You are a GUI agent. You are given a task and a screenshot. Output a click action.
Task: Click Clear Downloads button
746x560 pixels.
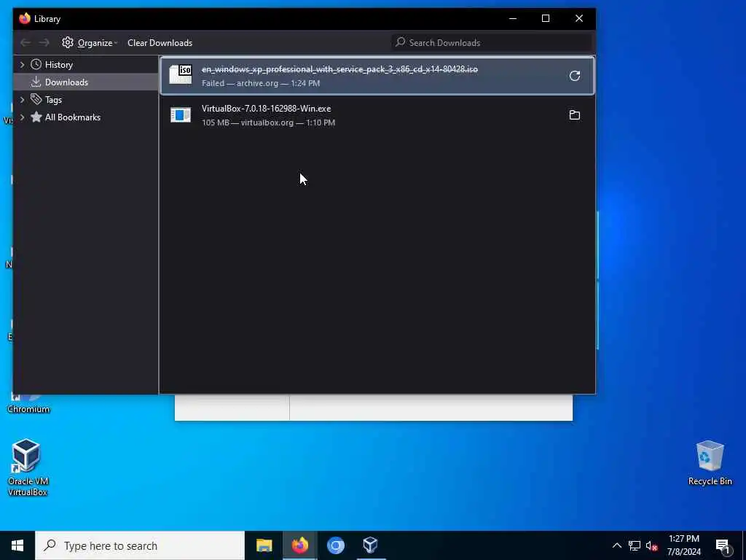(x=160, y=42)
